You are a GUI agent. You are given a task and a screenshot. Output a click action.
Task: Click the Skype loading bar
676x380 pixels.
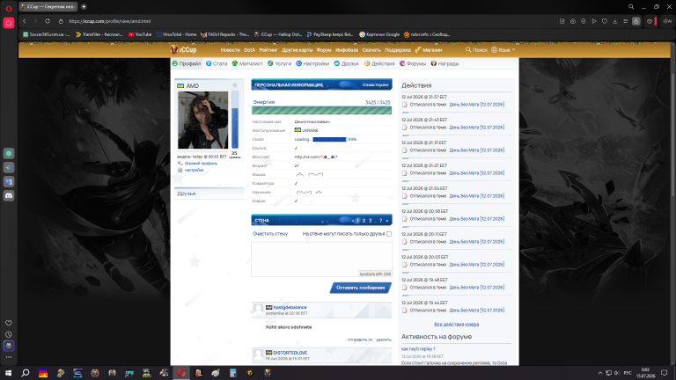tap(329, 139)
